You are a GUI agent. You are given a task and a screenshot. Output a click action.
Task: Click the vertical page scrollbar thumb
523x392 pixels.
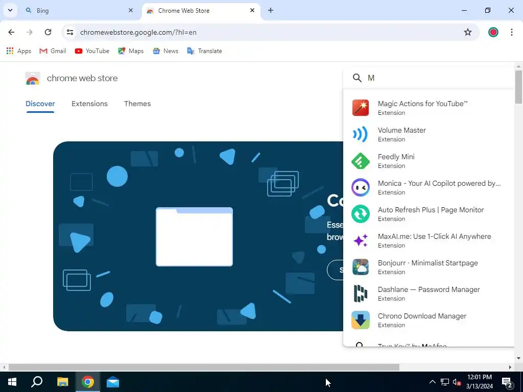coord(518,87)
